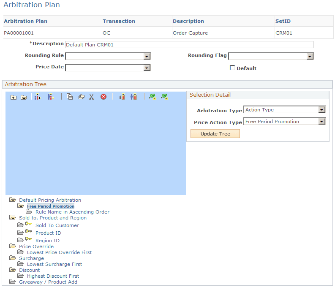Click the collapse-all open folder minus icon

(x=24, y=97)
